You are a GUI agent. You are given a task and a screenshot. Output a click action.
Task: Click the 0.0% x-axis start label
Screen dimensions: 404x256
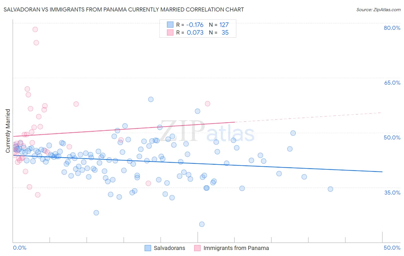20,248
